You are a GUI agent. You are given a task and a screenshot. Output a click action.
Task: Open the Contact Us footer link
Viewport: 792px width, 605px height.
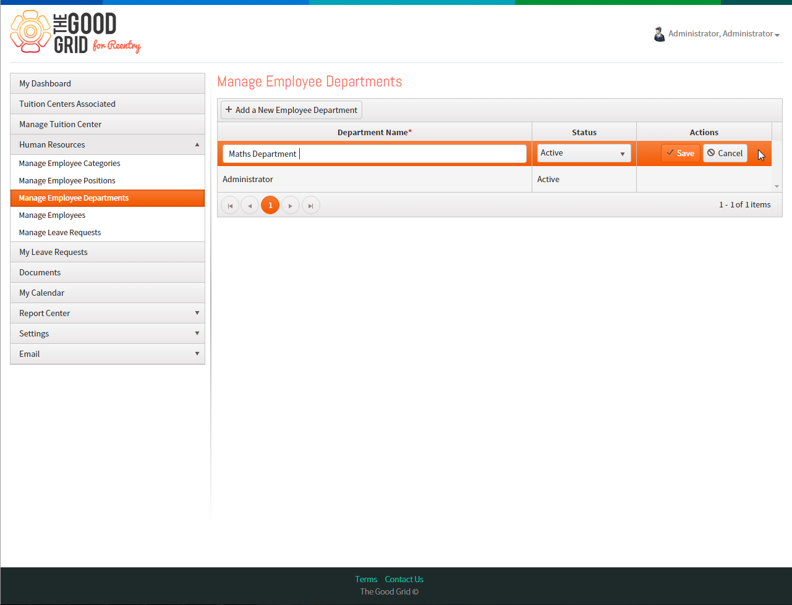coord(404,579)
